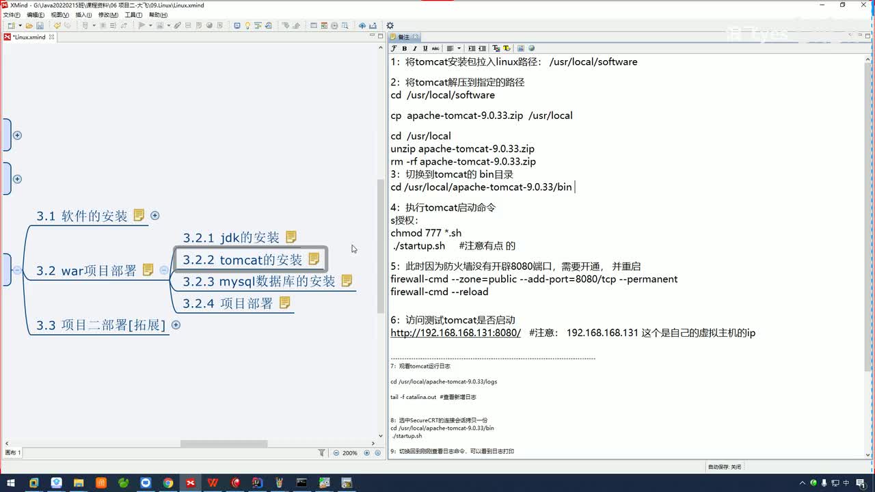Select the 备注 notes panel tab
Screen dimensions: 875x492
click(404, 37)
